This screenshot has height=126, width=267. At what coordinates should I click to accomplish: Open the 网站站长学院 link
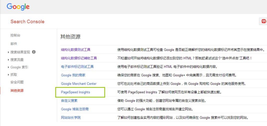point(71,117)
